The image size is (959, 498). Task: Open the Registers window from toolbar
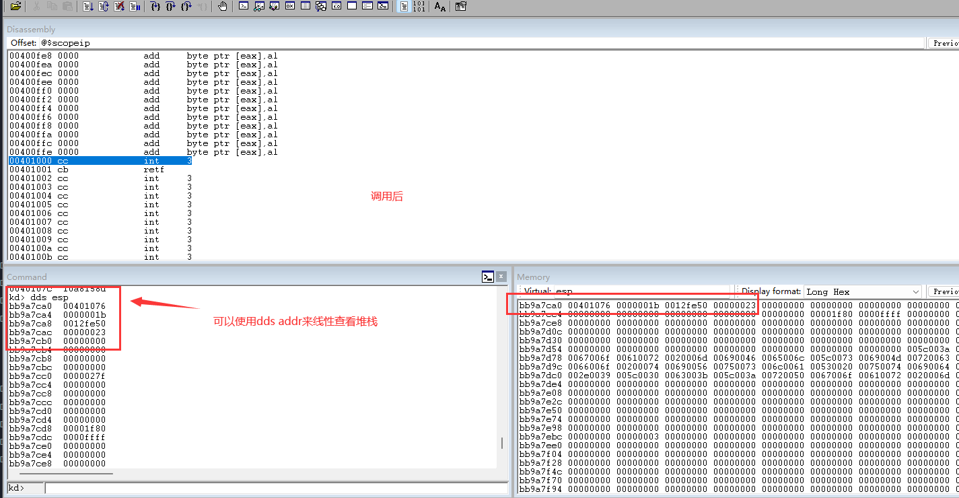290,7
